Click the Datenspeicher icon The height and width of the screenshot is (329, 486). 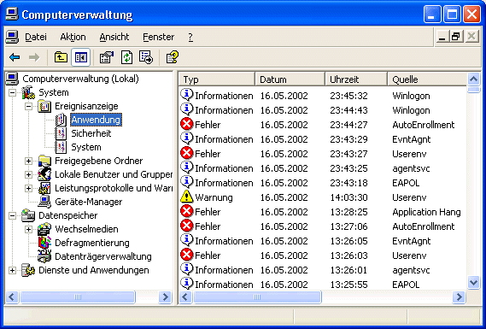coord(28,215)
